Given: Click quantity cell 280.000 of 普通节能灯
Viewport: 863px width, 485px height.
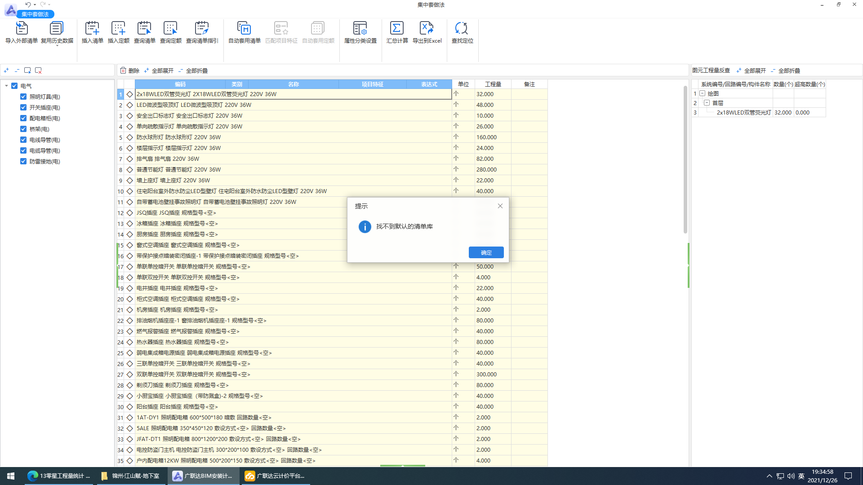Looking at the screenshot, I should [x=493, y=170].
